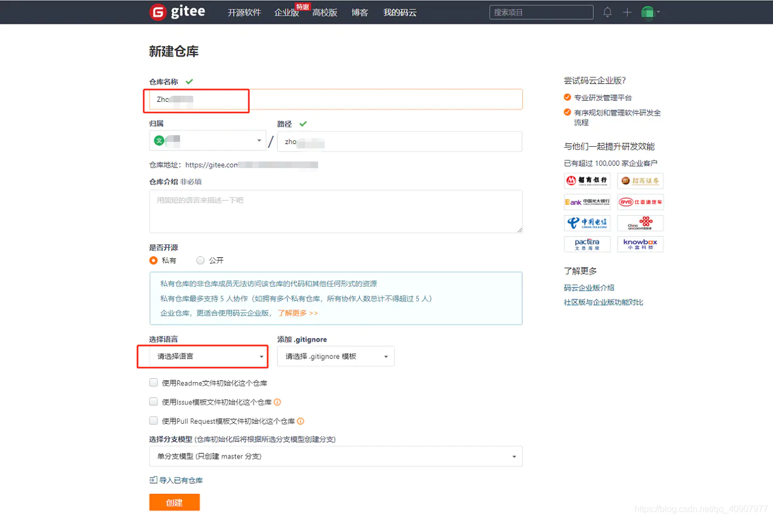773x519 pixels.
Task: Click Everbright Bank logo
Action: [587, 202]
